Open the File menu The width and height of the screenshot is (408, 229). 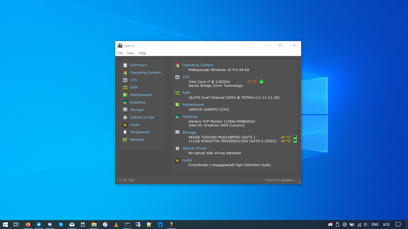120,53
